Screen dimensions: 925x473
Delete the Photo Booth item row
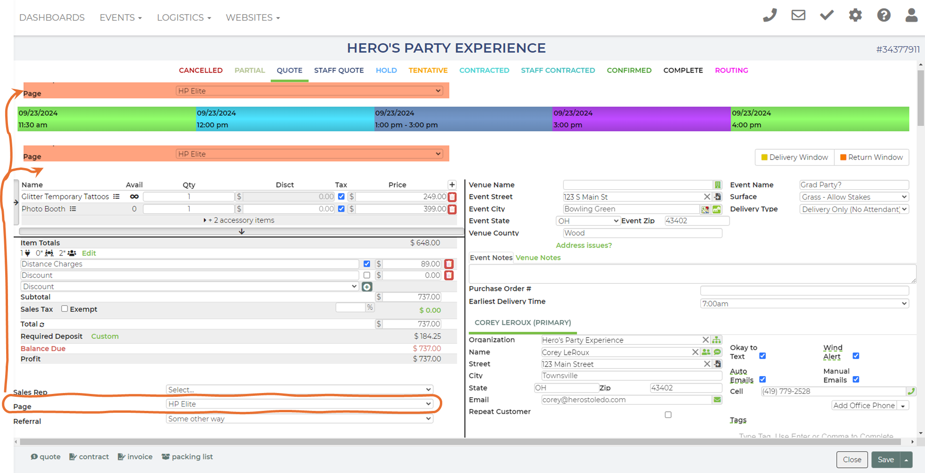[452, 209]
